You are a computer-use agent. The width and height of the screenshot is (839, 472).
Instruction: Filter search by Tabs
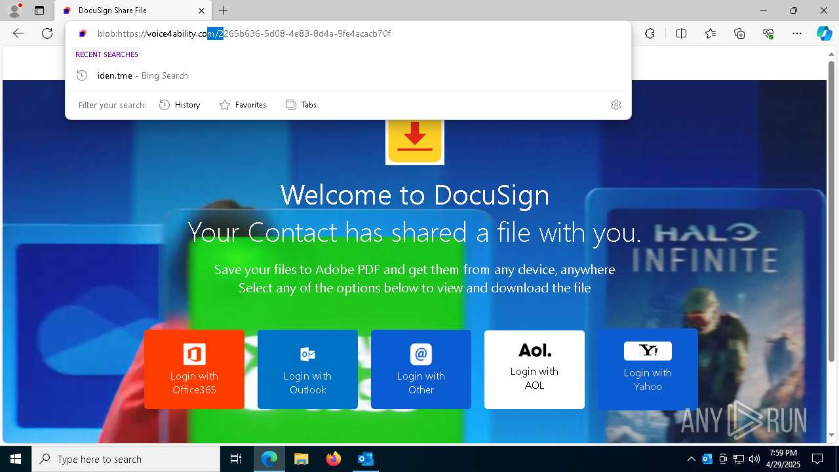[302, 105]
